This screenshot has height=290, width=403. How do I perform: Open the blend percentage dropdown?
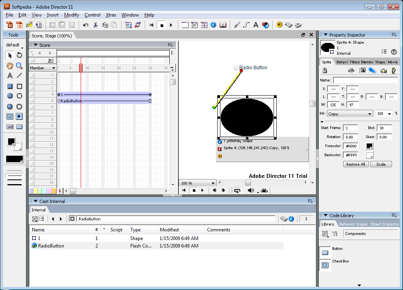(390, 114)
